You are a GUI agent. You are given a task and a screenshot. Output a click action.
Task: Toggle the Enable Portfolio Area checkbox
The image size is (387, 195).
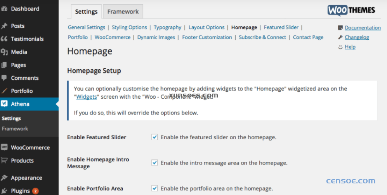154,188
